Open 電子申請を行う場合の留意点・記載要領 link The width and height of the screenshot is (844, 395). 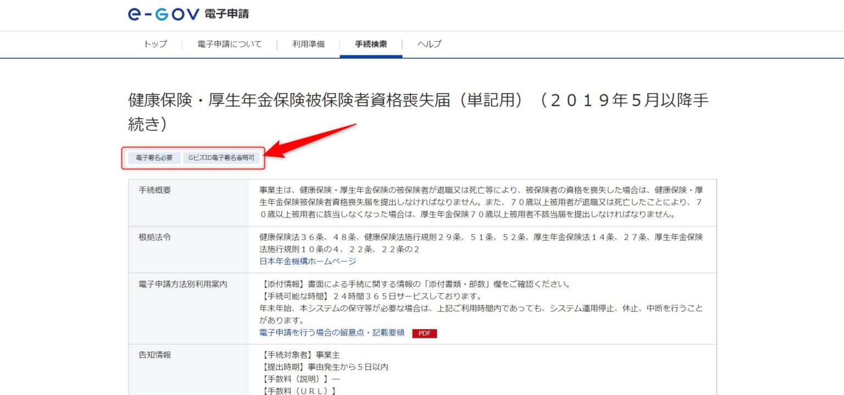pyautogui.click(x=331, y=332)
